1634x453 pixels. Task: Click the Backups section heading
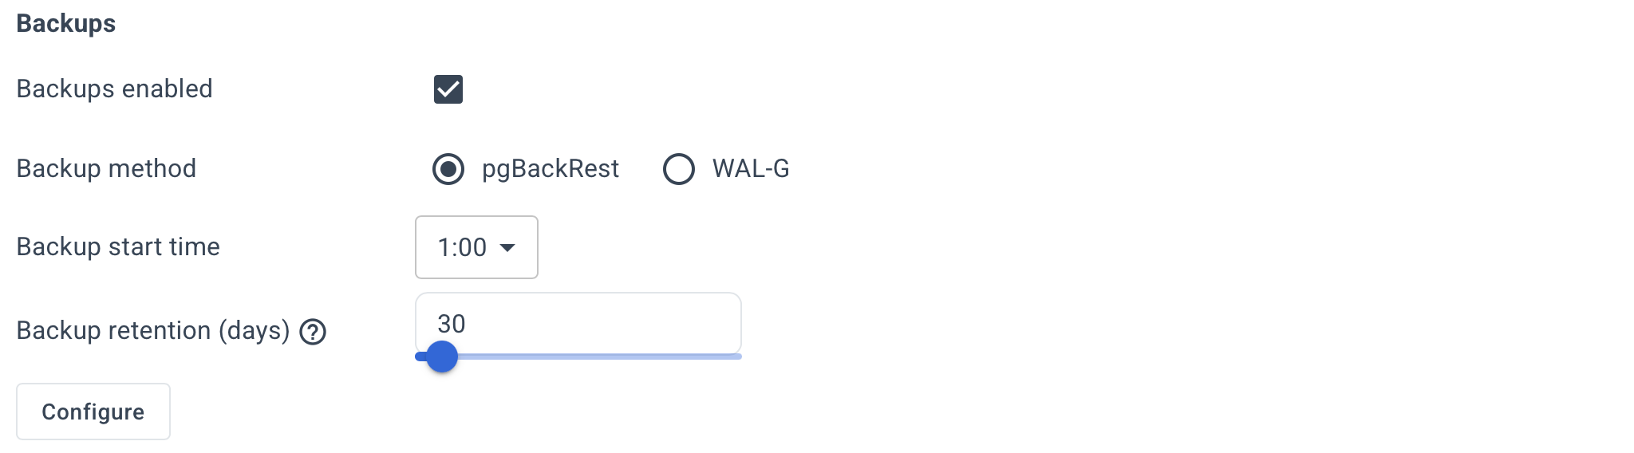(66, 24)
